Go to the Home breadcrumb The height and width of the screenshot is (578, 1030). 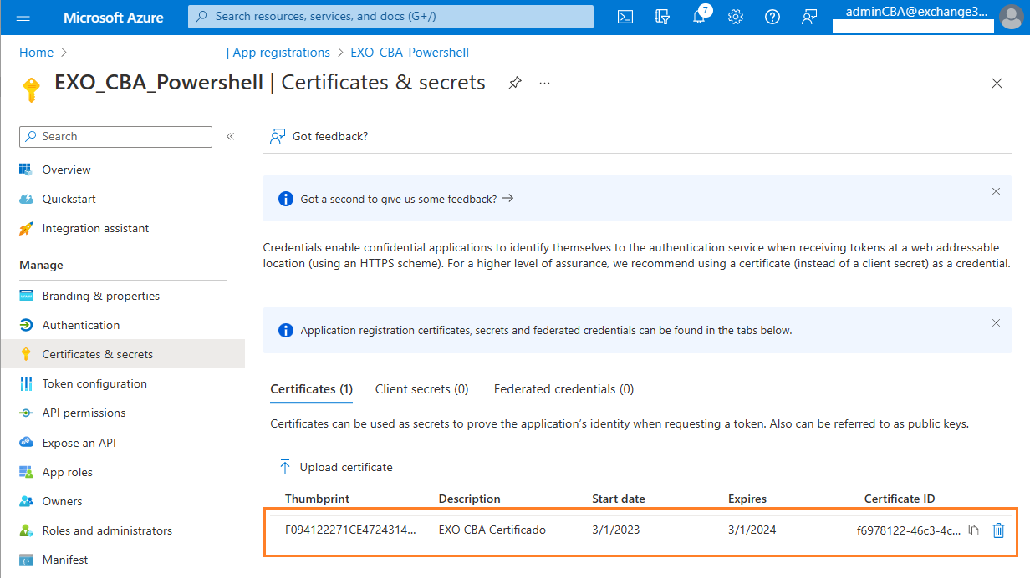click(x=36, y=53)
